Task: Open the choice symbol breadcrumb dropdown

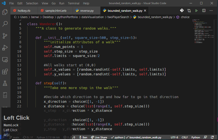Action: (x=185, y=17)
